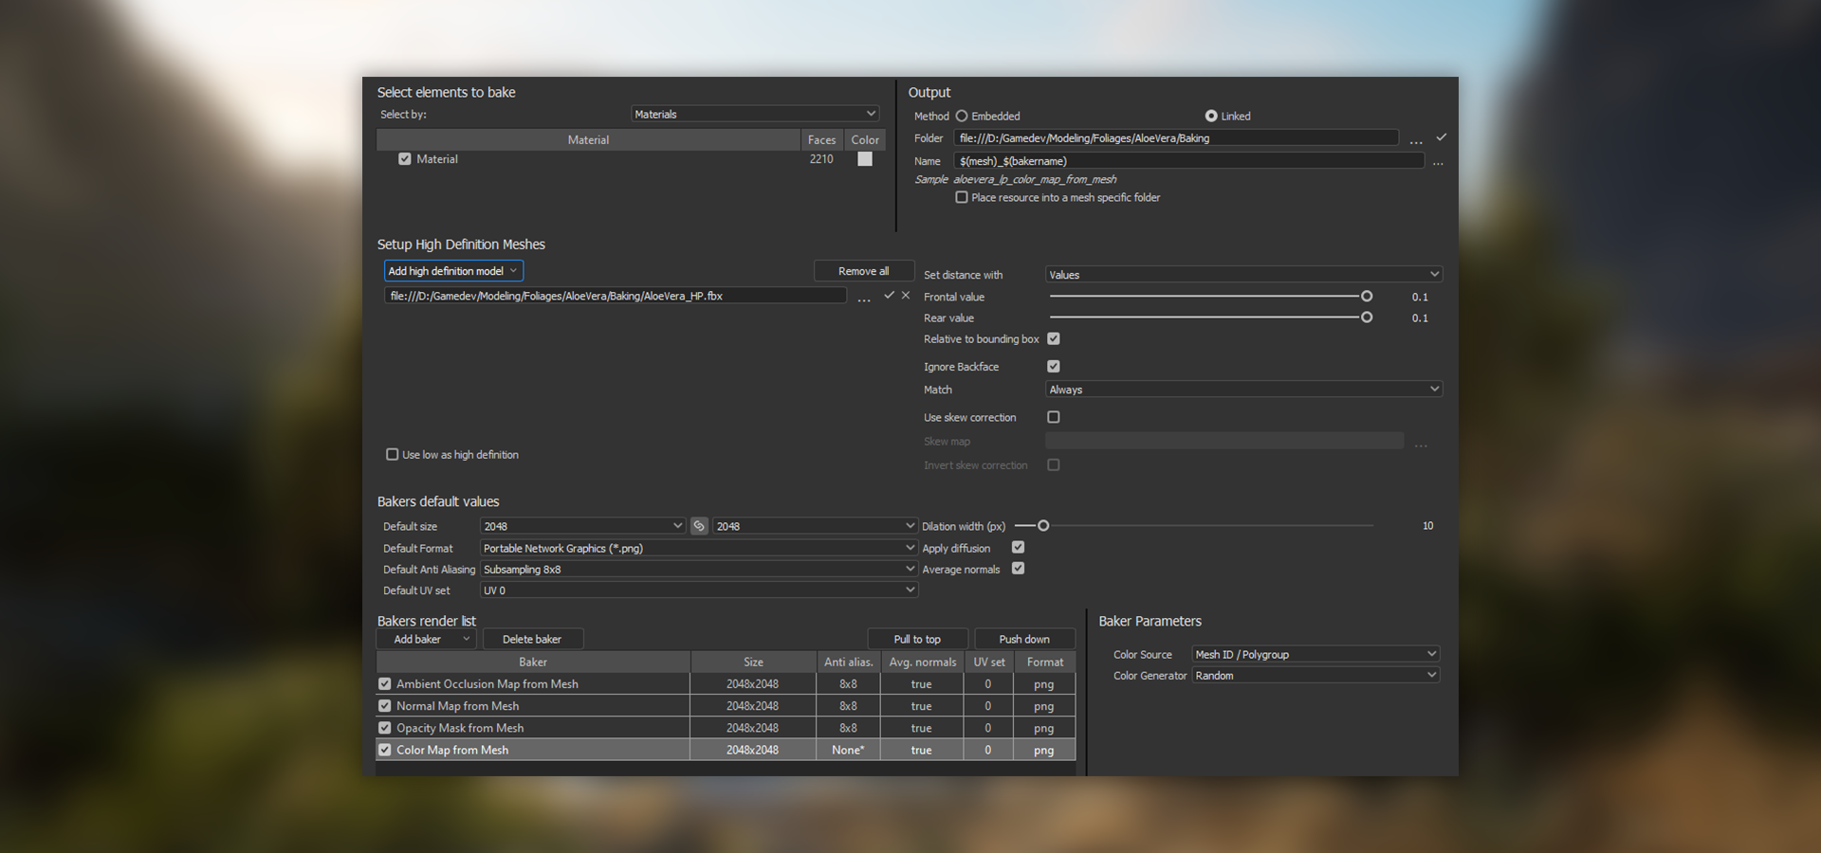Disable the Ambient Occlusion Map from Mesh baker
The width and height of the screenshot is (1821, 853).
coord(384,683)
